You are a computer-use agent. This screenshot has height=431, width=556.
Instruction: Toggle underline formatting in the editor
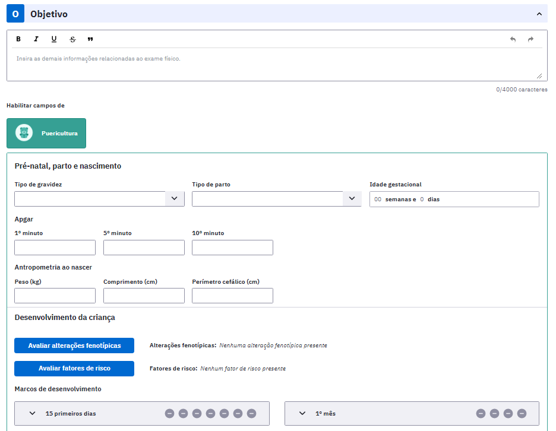click(x=54, y=39)
